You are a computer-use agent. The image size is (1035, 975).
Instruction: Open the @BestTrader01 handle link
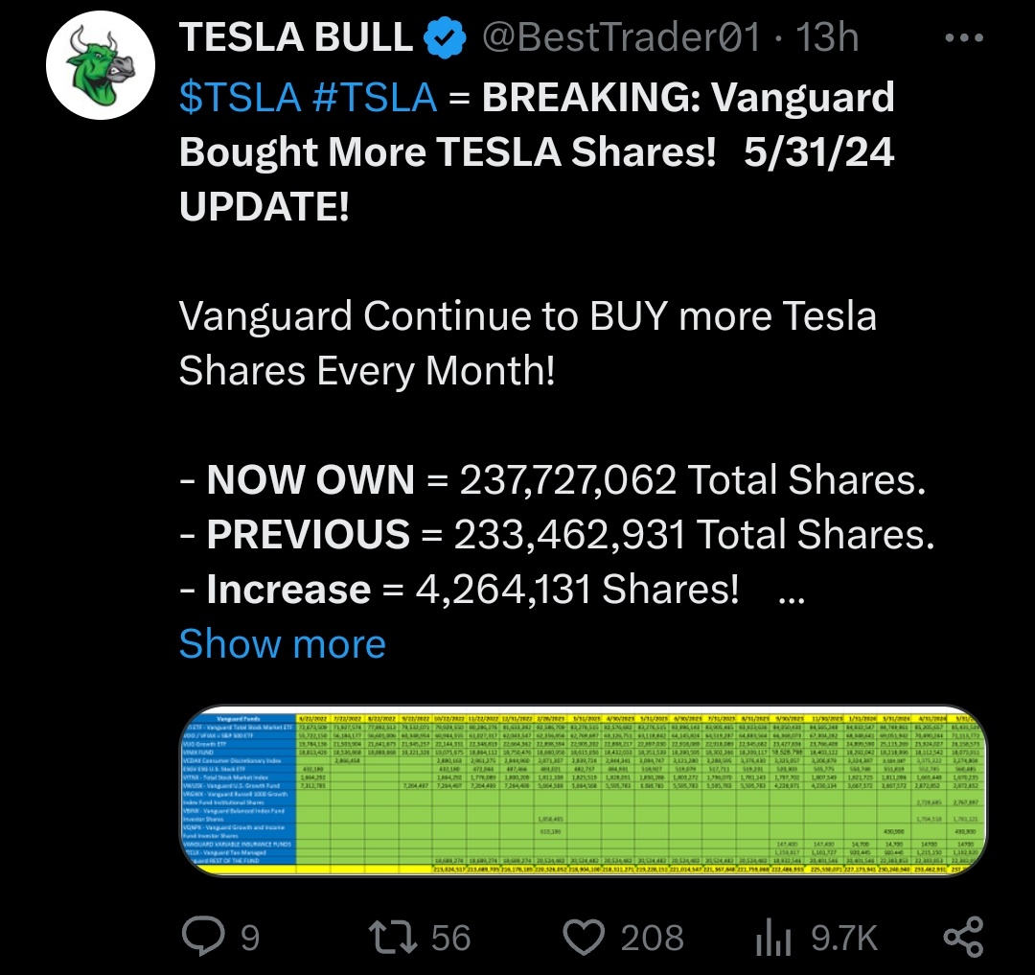pyautogui.click(x=622, y=38)
